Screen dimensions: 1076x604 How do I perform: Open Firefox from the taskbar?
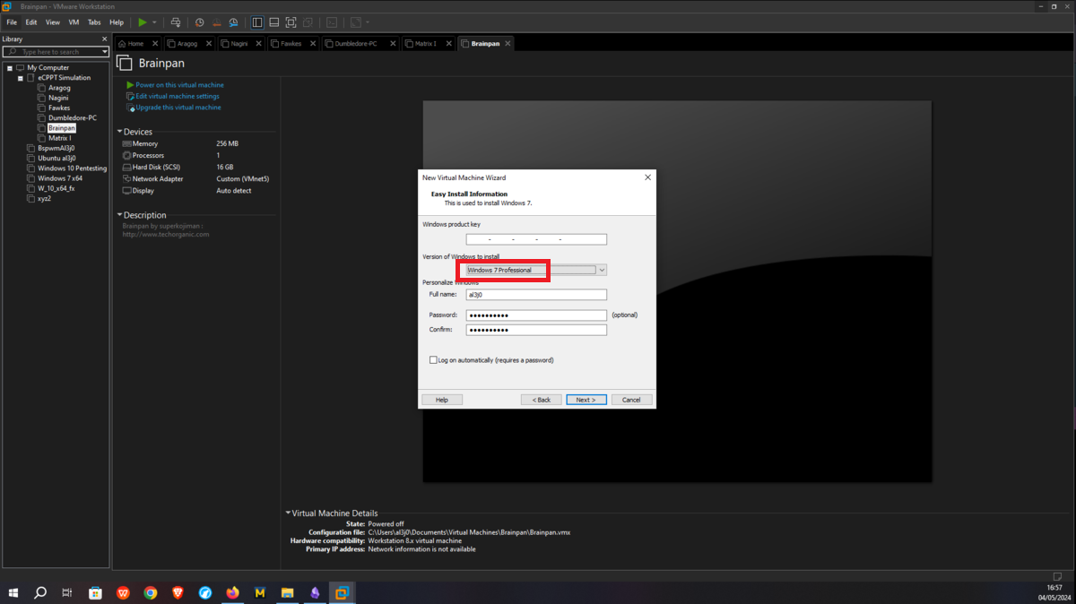[x=233, y=592]
